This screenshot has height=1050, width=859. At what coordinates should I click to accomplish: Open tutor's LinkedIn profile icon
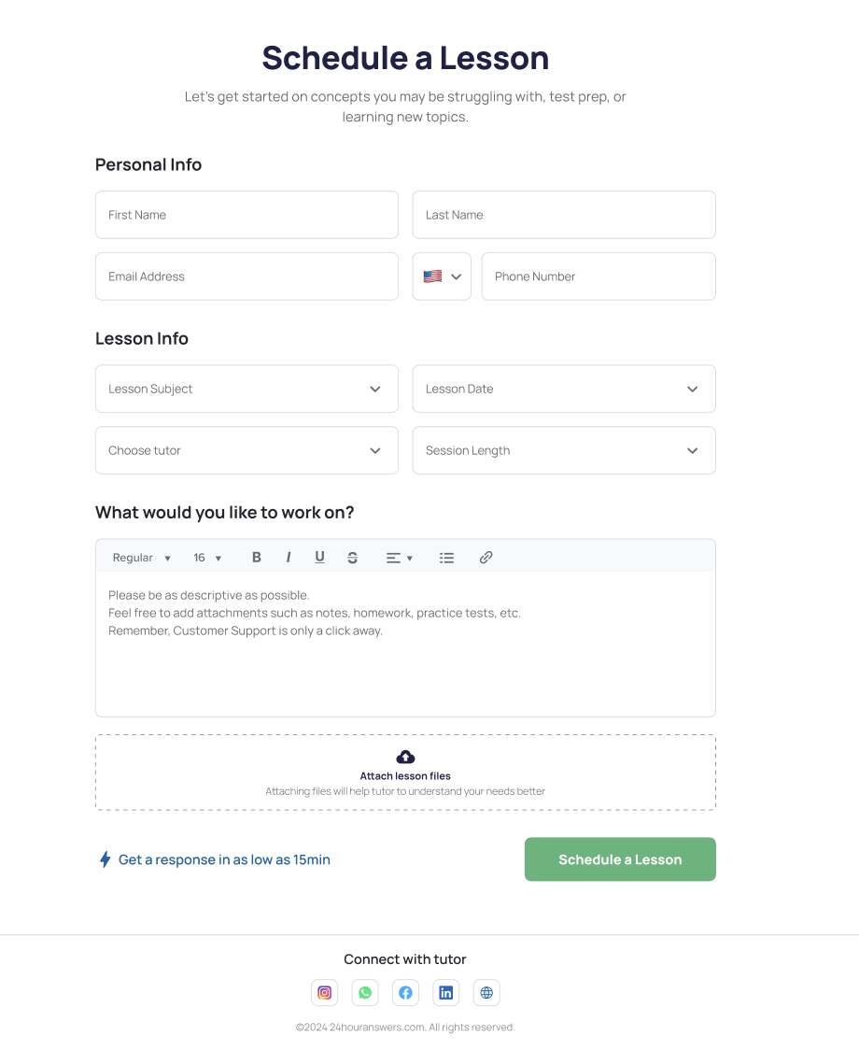pyautogui.click(x=446, y=993)
